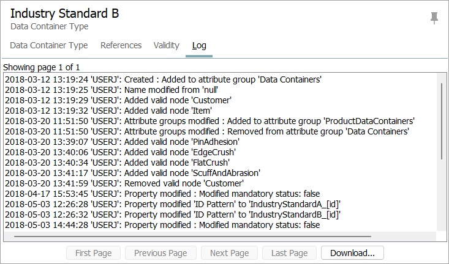Click the Previous Page button
Screen dimensions: 449x264
tap(160, 253)
